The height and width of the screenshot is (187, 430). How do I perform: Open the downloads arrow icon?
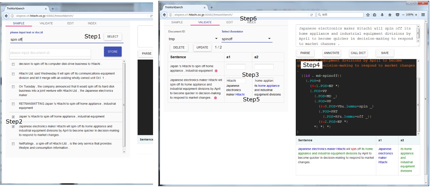point(382,15)
